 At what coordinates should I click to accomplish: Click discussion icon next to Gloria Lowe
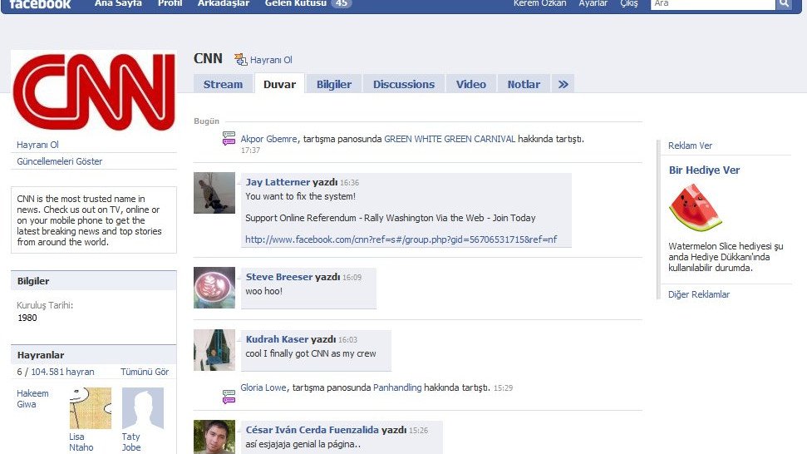click(229, 395)
